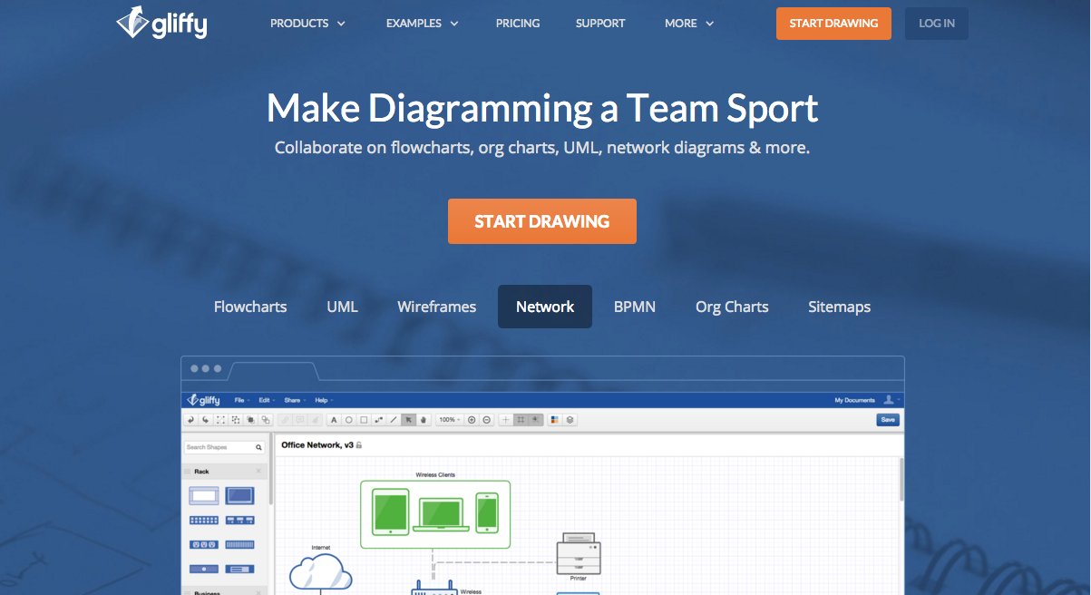Toggle the grid display hash icon
Screen dimensions: 1091x595
(521, 420)
